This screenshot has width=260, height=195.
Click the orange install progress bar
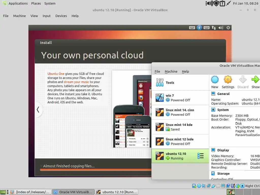click(95, 170)
